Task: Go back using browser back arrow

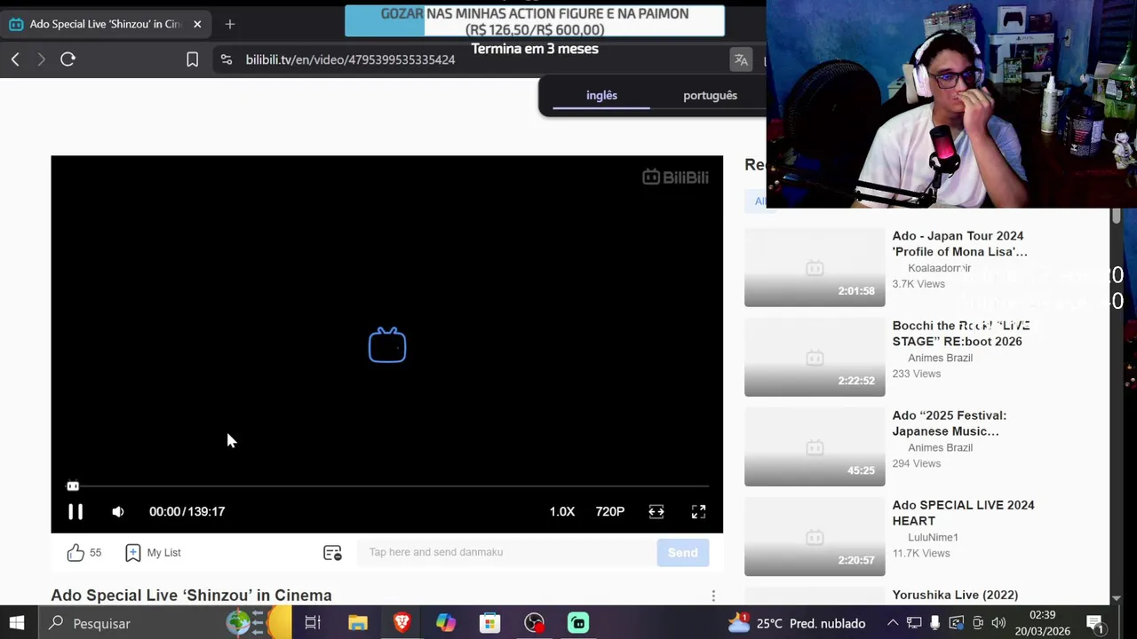Action: pyautogui.click(x=15, y=59)
